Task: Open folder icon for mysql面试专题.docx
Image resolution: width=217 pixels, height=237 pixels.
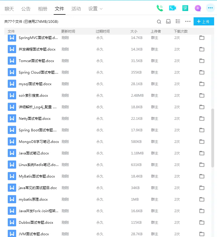Action: tap(202, 84)
